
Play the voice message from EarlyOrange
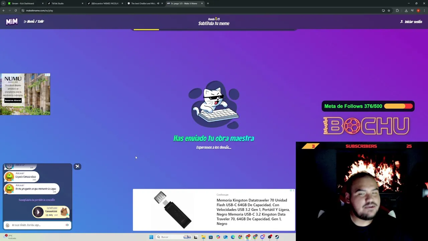(38, 212)
